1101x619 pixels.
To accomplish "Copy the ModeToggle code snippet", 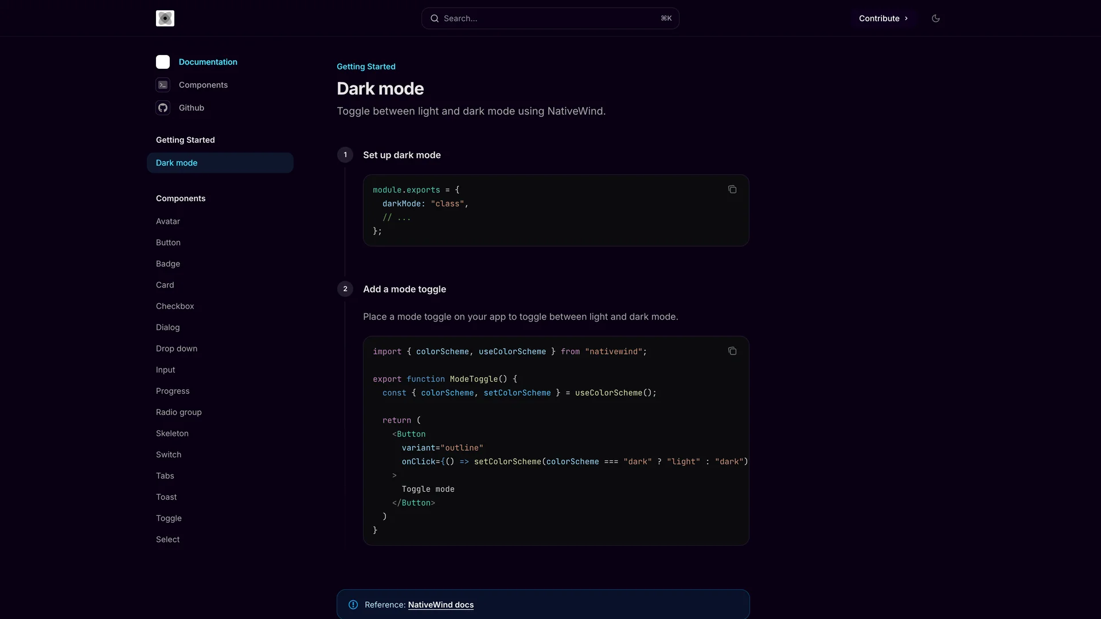I will pyautogui.click(x=732, y=350).
